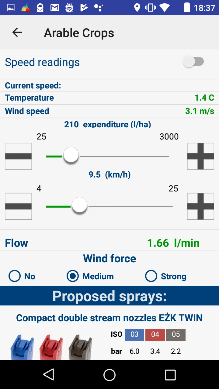
Task: Tap the Android recent apps button
Action: point(170,375)
